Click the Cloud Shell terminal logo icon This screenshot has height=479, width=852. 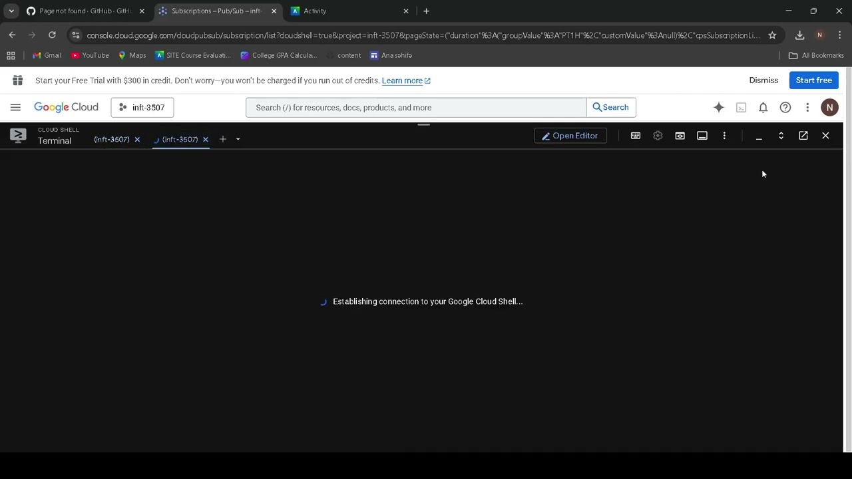pos(18,136)
